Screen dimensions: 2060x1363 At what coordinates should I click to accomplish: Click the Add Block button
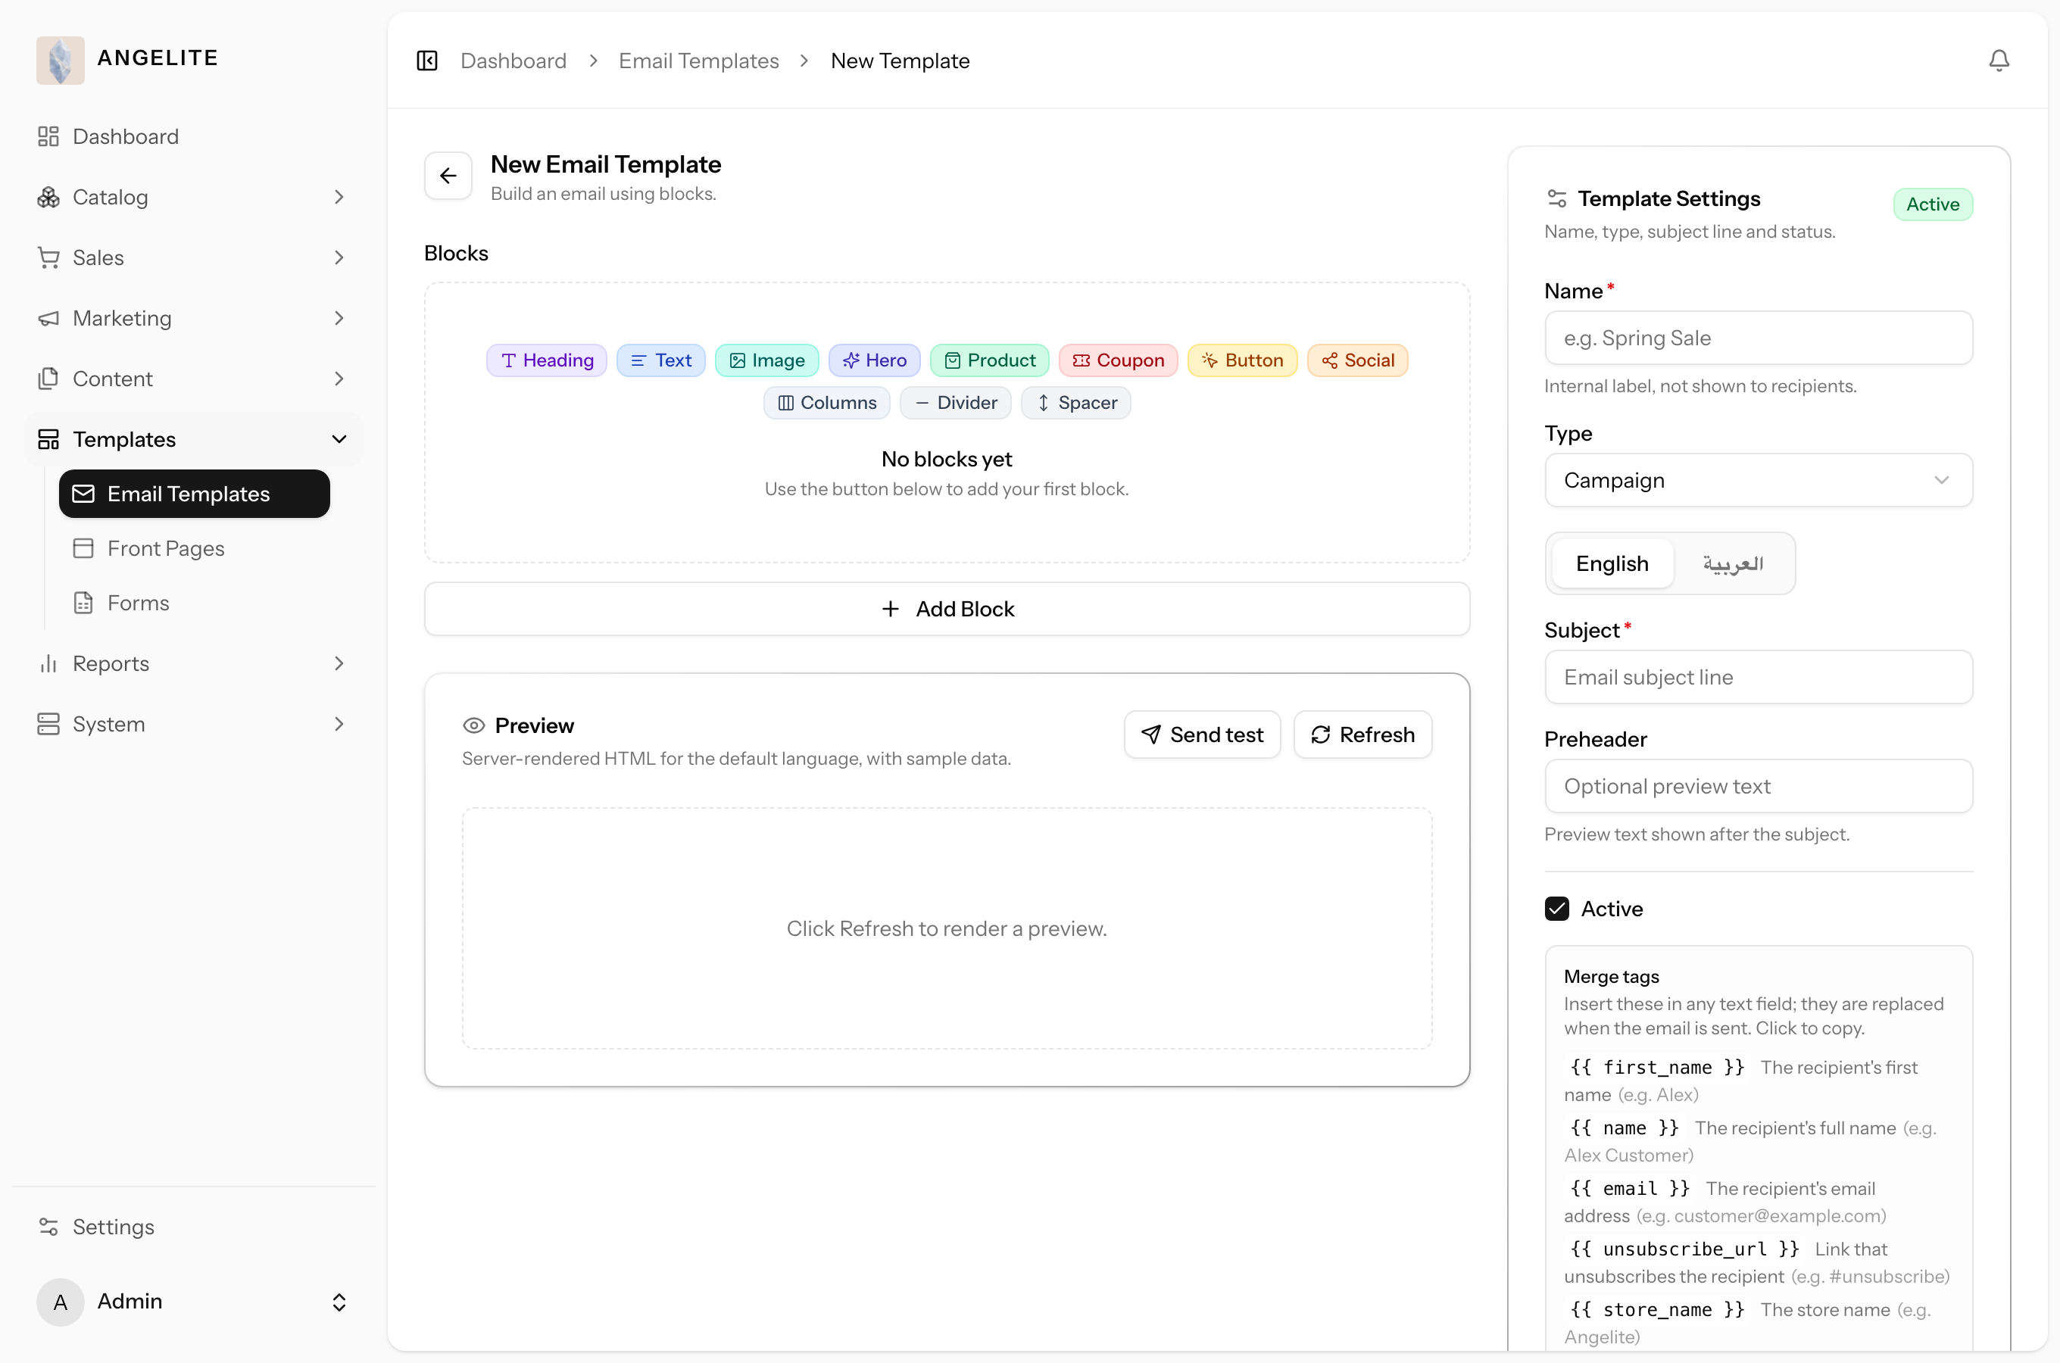tap(947, 610)
